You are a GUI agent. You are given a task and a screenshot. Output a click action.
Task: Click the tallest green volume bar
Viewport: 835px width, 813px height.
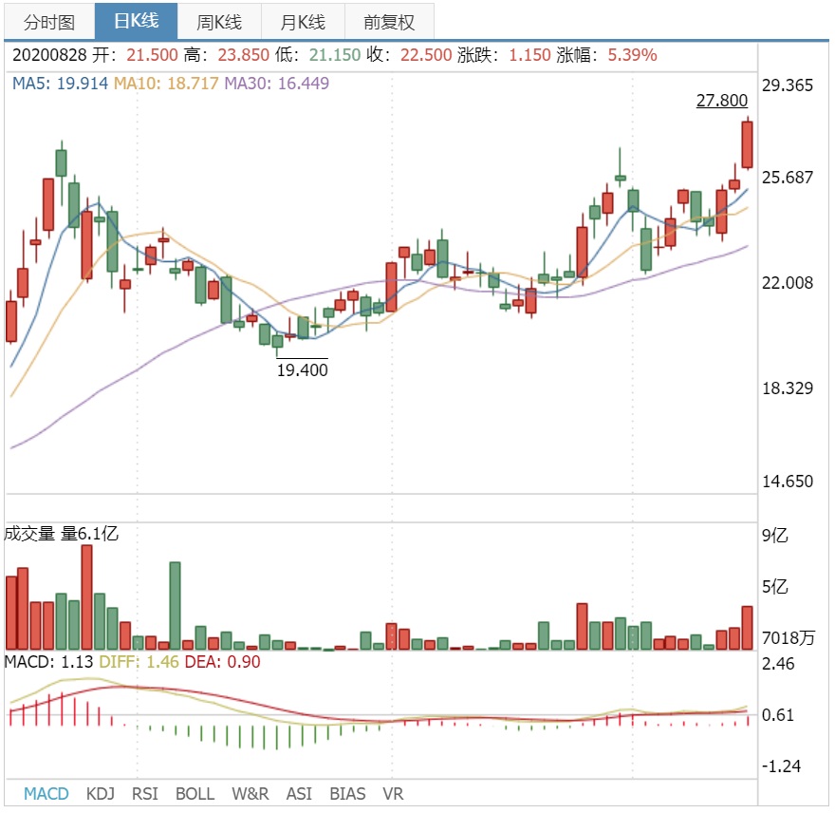176,606
